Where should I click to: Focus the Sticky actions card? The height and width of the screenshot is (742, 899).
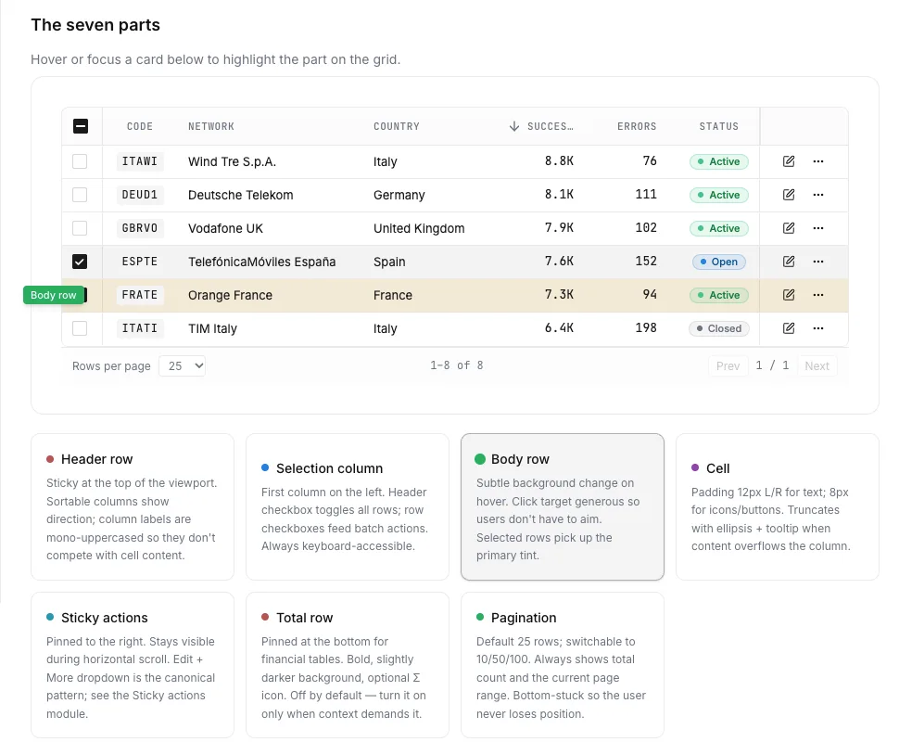[x=133, y=665]
